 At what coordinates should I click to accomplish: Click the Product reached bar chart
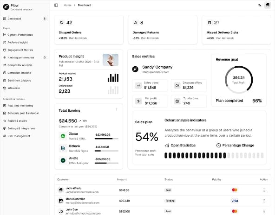[x=113, y=78]
